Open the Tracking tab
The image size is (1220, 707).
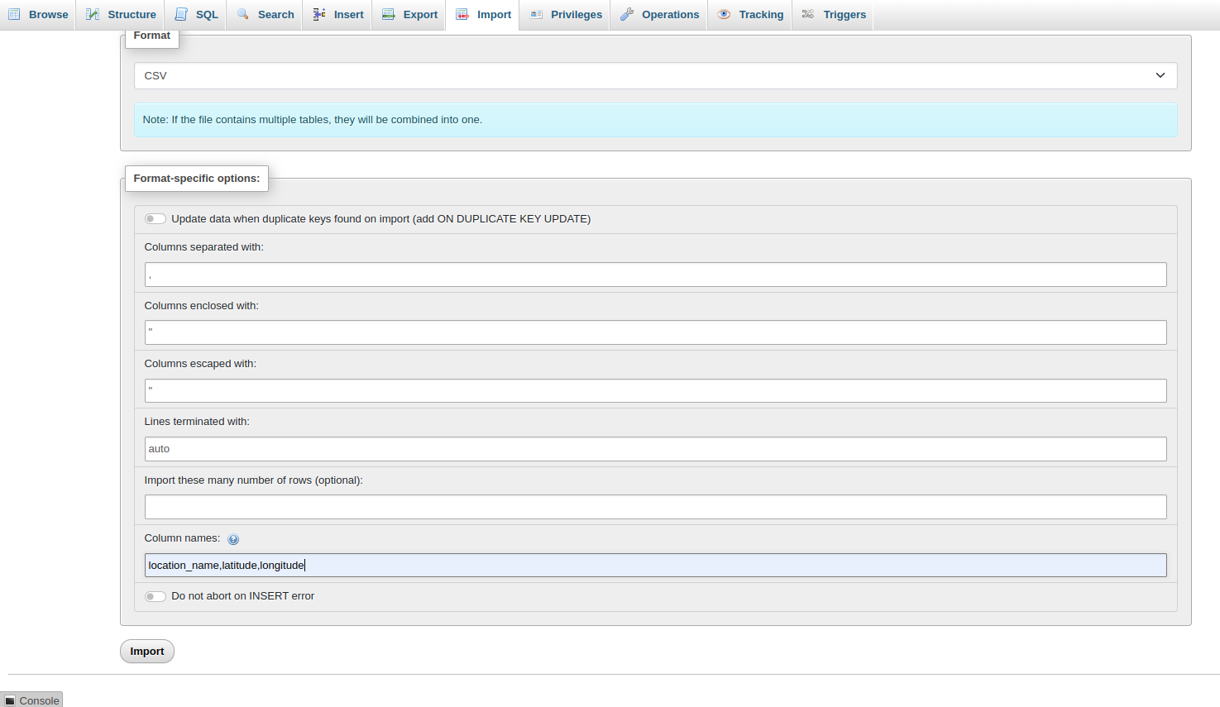(x=750, y=14)
